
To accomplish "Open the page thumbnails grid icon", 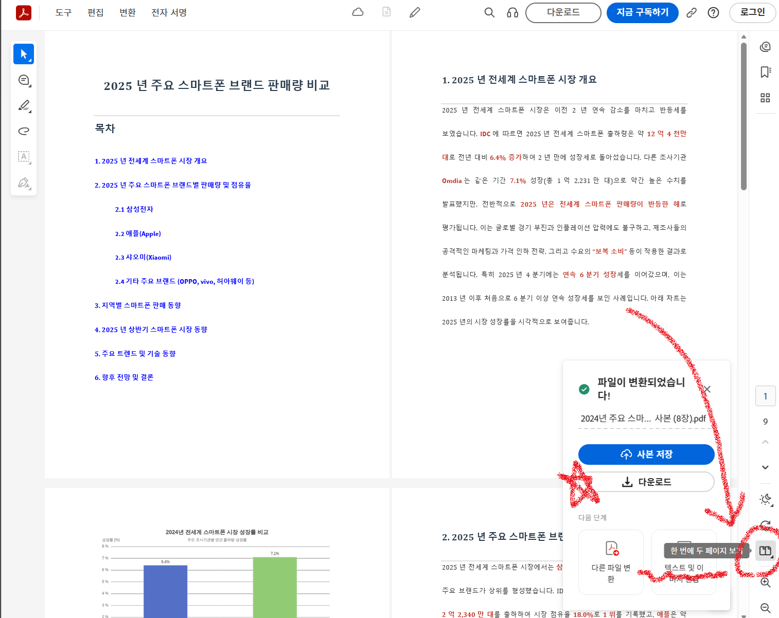I will pyautogui.click(x=766, y=98).
